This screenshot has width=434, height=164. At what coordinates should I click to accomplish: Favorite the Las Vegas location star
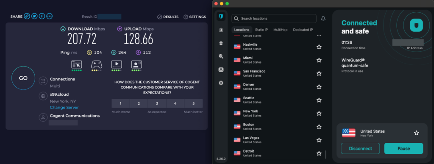tap(319, 140)
